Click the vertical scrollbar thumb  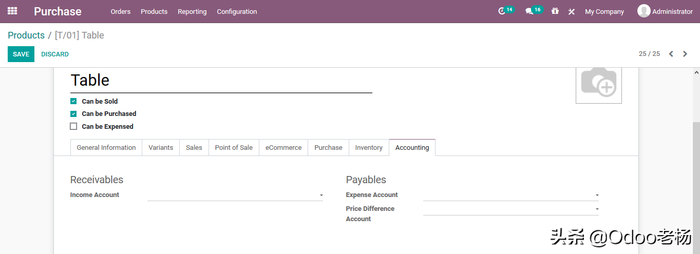tap(696, 187)
